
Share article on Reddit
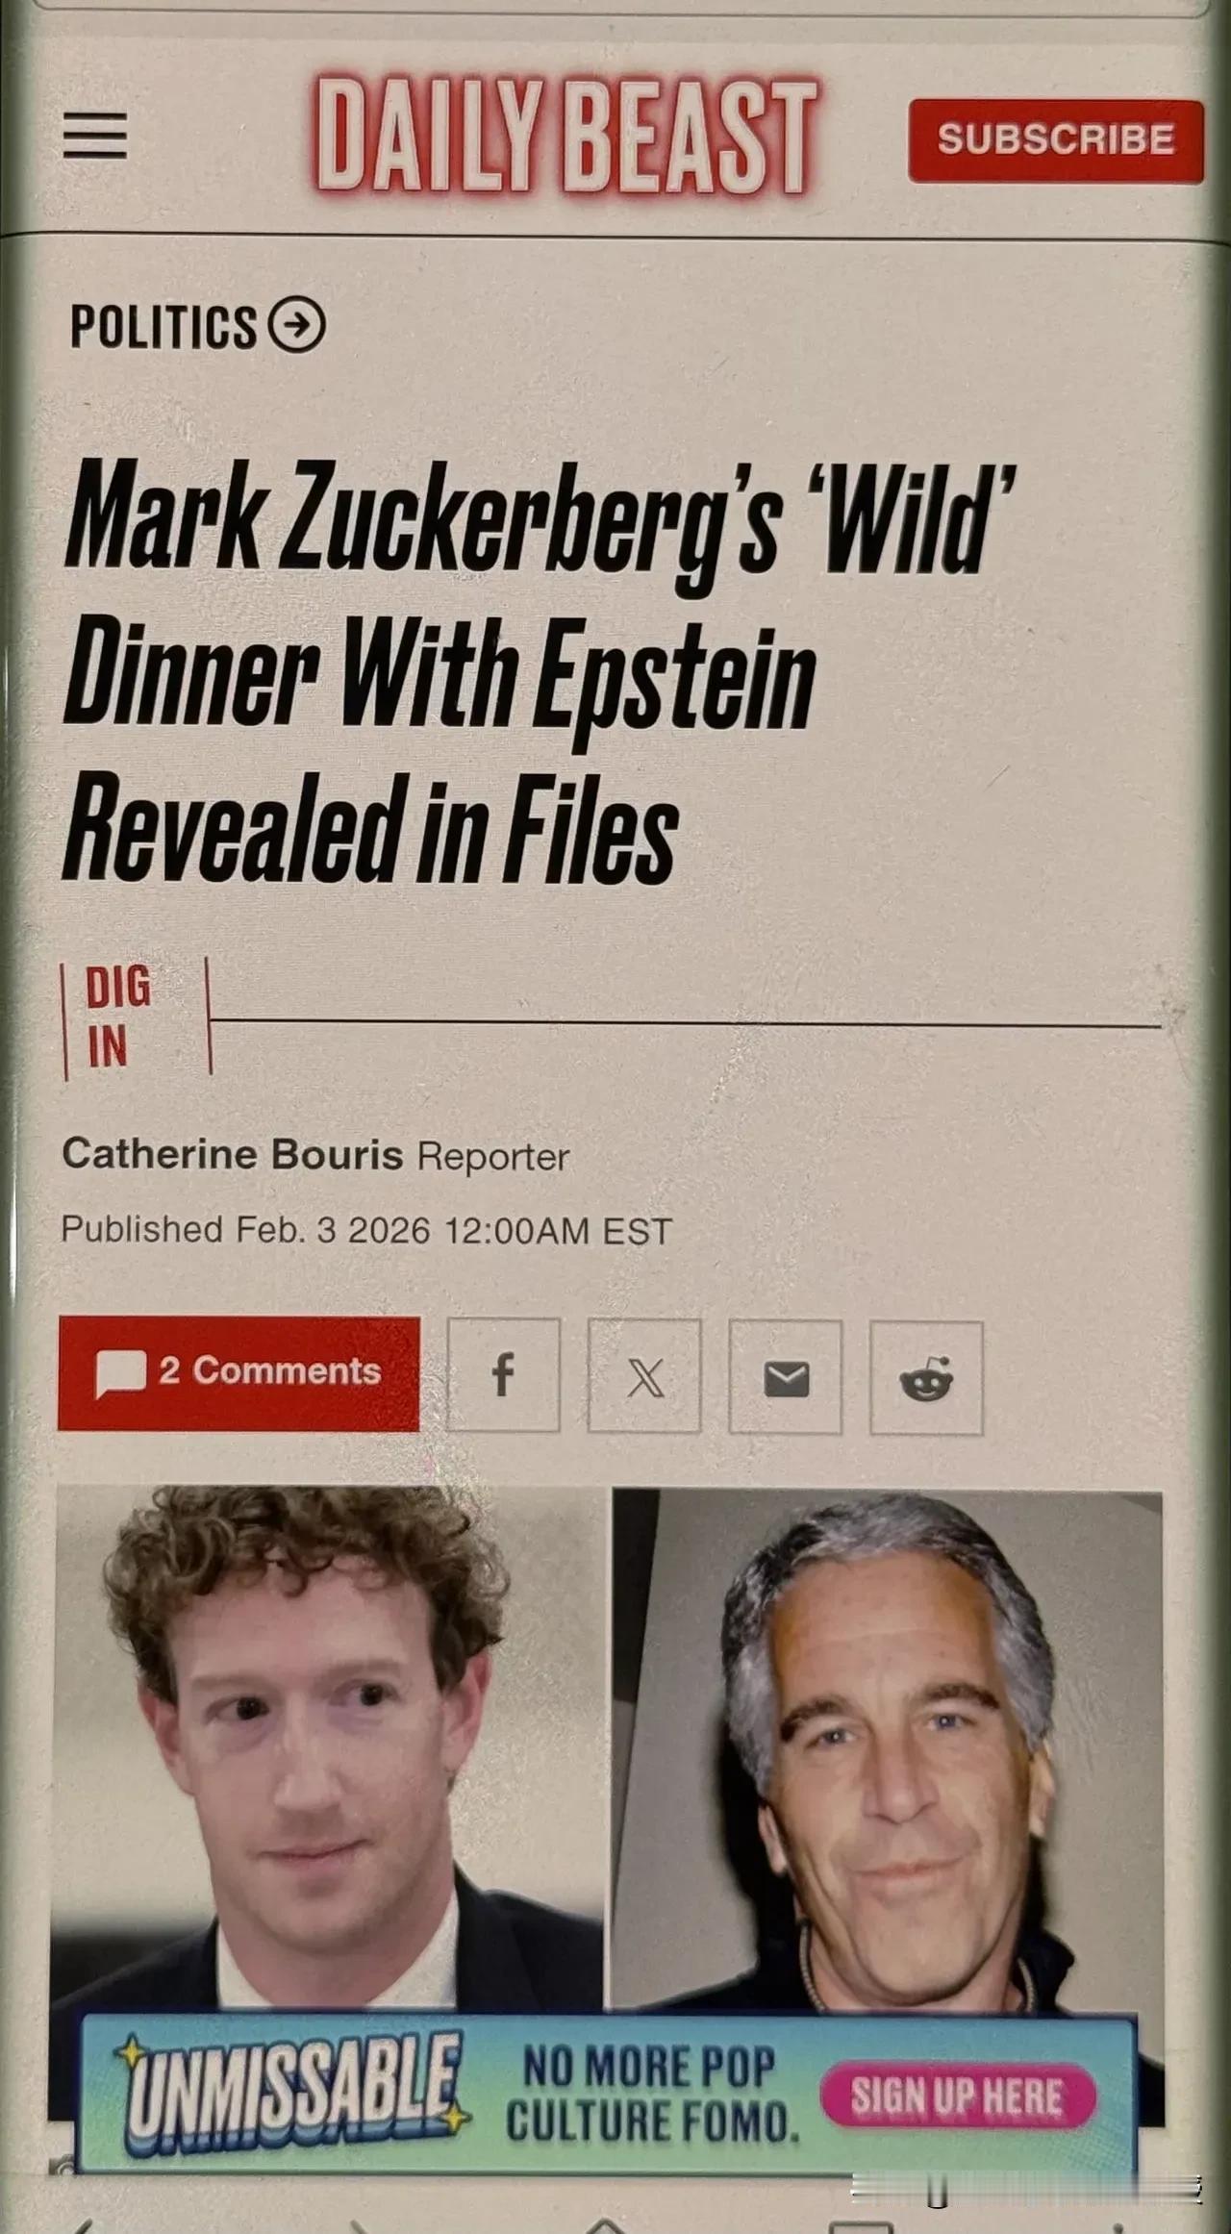926,1379
